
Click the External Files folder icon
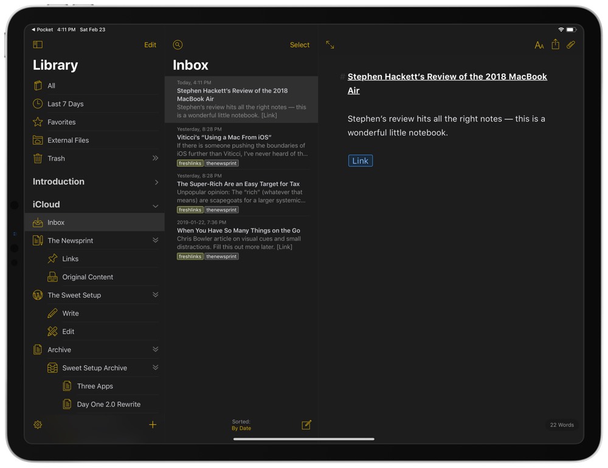pos(38,140)
